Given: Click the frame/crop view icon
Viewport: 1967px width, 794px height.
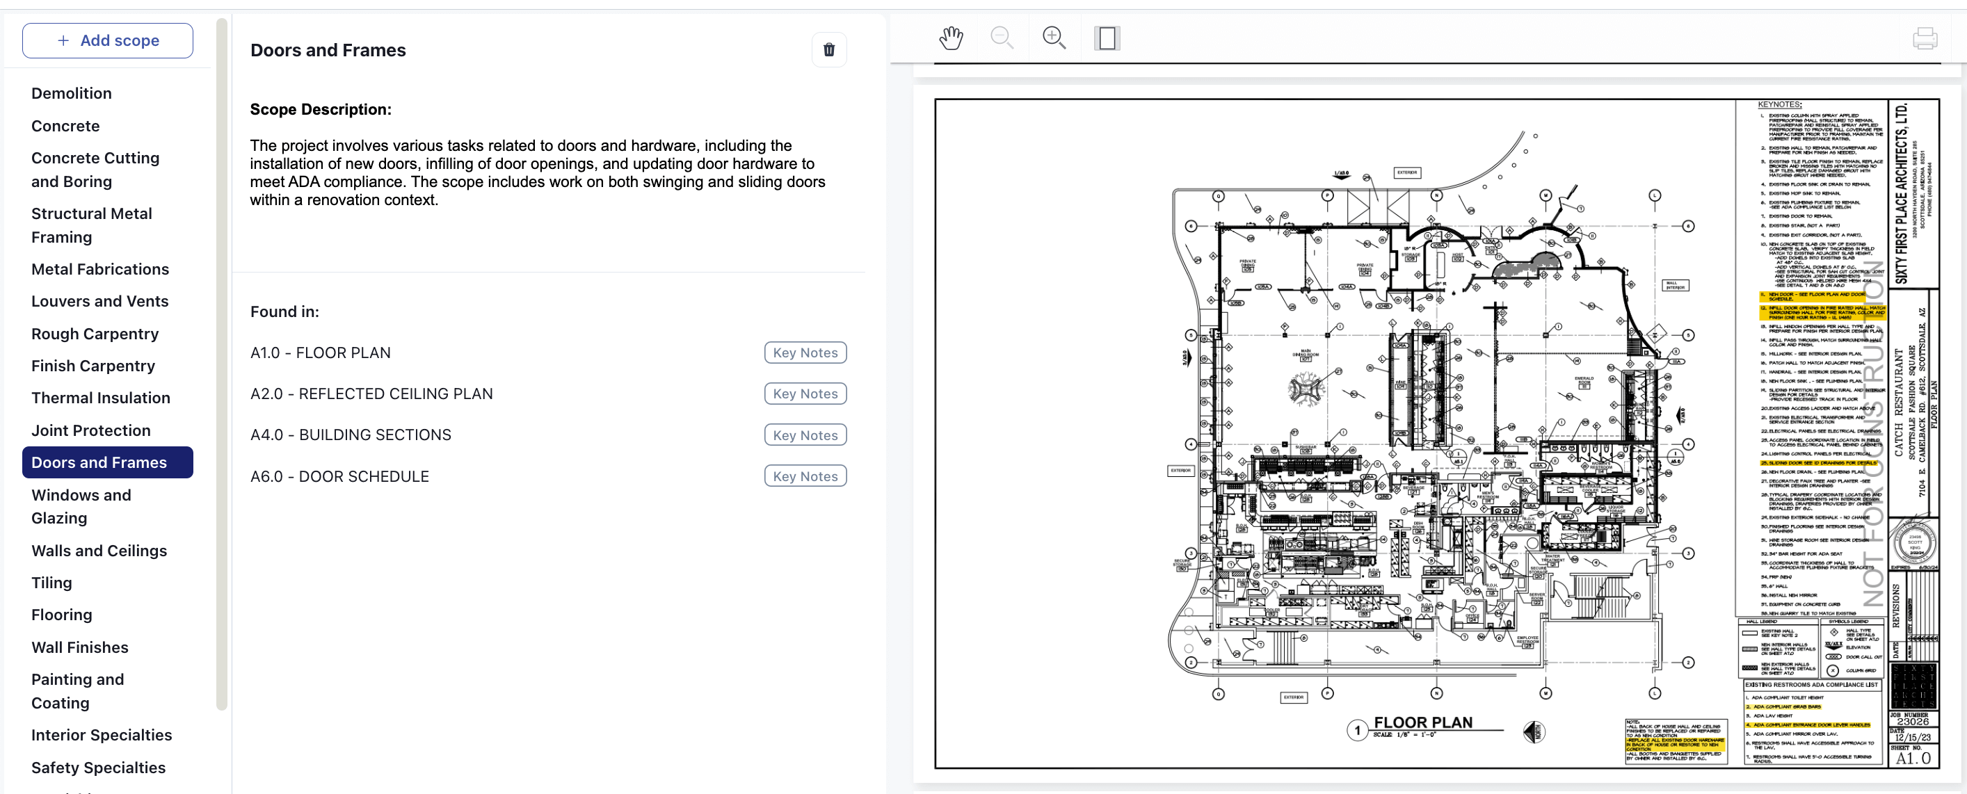Looking at the screenshot, I should pos(1107,39).
